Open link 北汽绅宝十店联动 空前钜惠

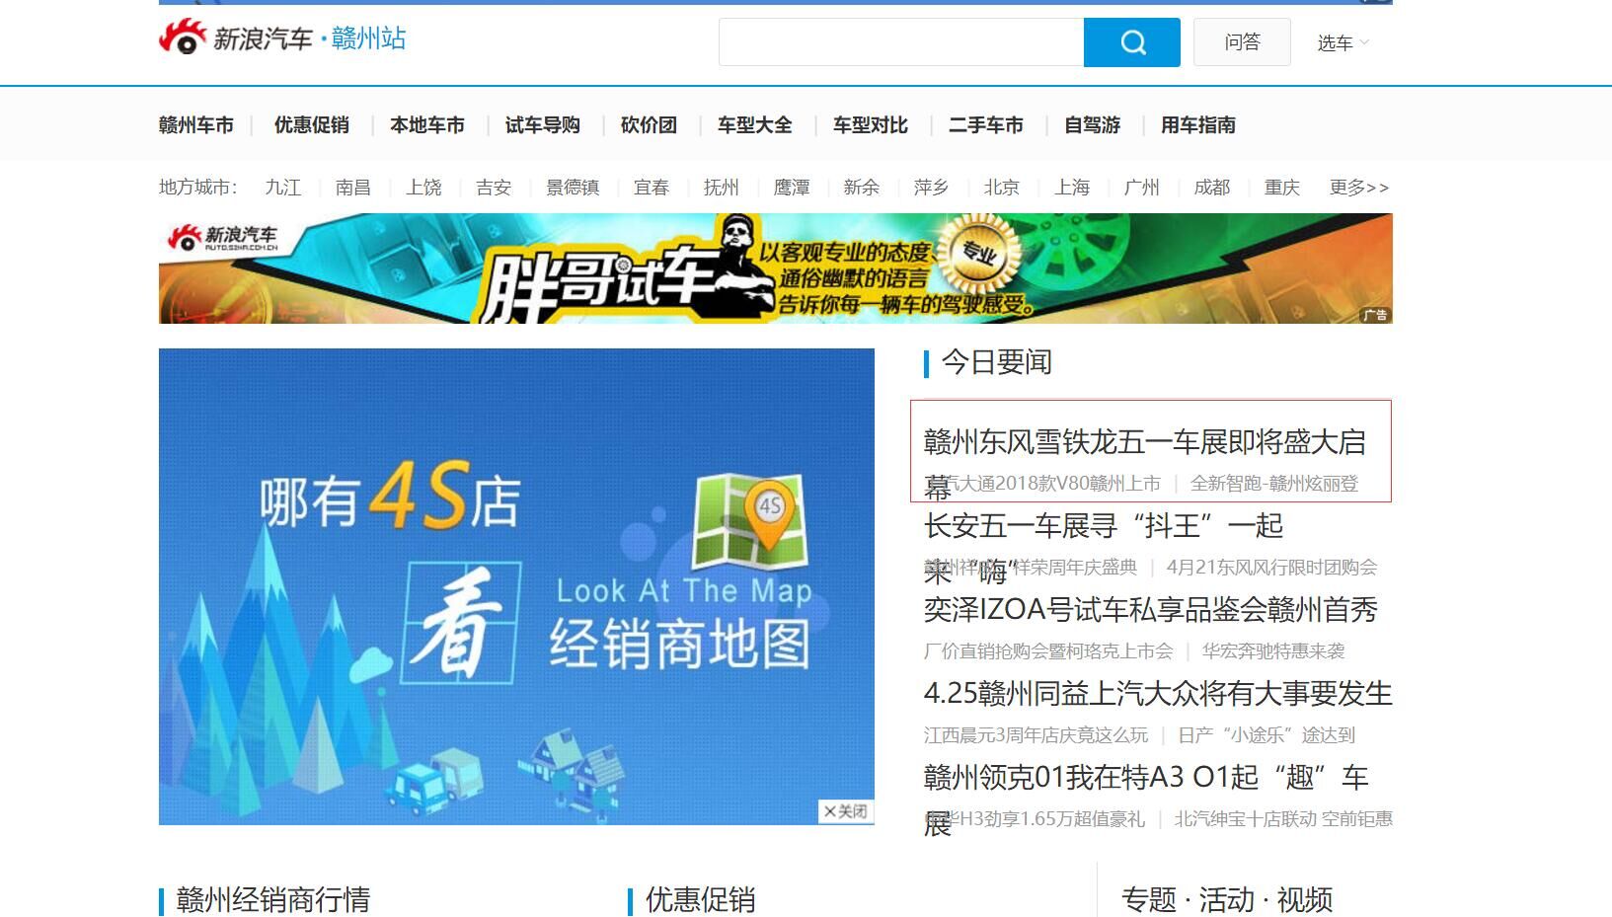(x=1283, y=819)
